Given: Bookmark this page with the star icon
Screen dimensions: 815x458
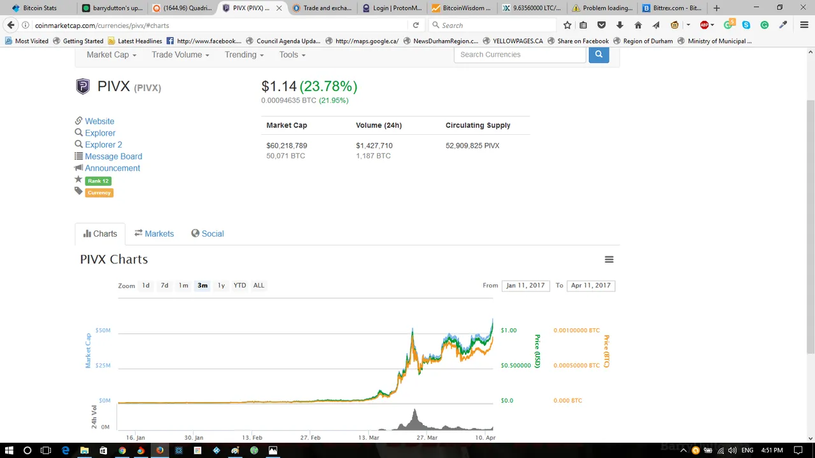Looking at the screenshot, I should click(x=567, y=25).
